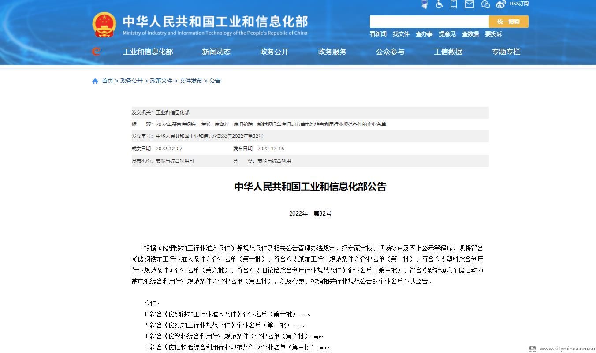Open the RSS订阅 link
This screenshot has height=353, width=596.
coord(519,4)
